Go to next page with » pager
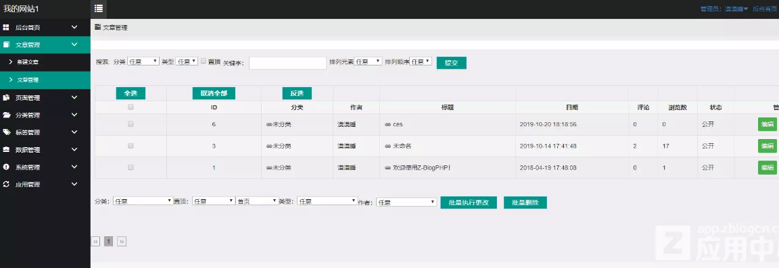Viewport: 779px width, 268px height. coord(122,241)
